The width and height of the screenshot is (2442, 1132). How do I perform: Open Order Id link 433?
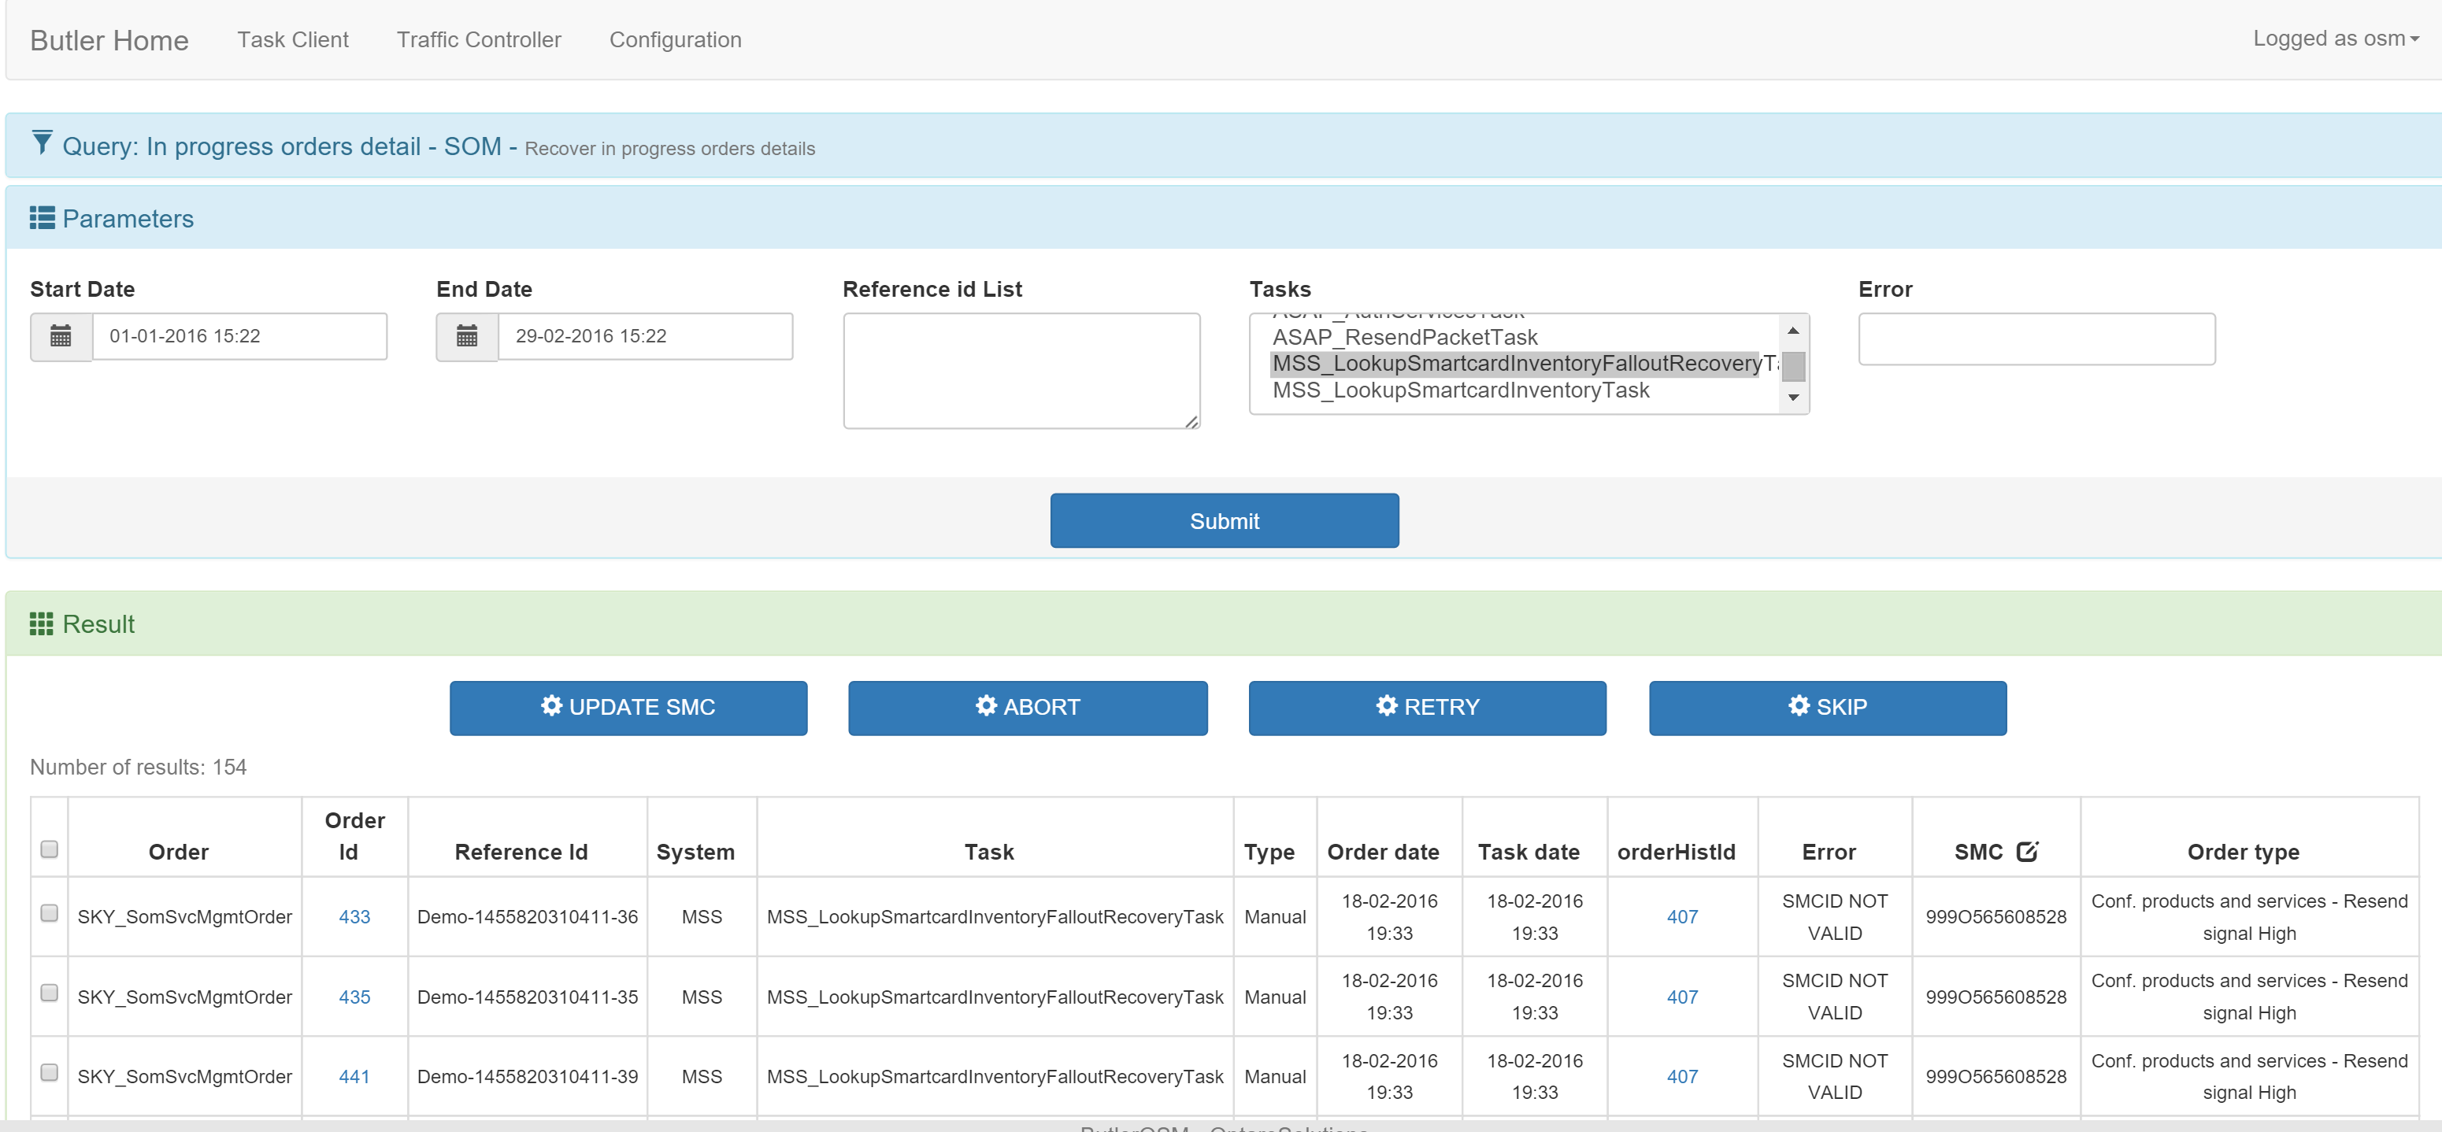pyautogui.click(x=354, y=917)
